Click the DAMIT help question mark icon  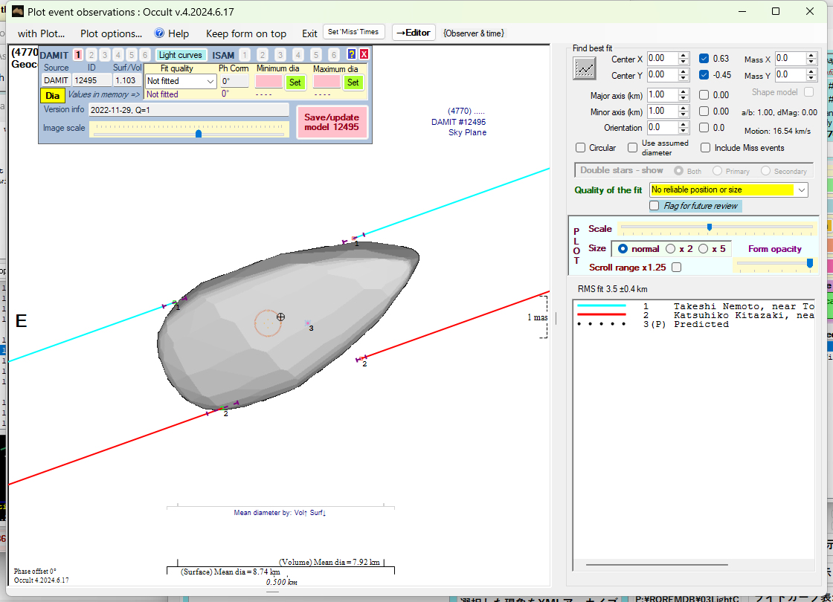[352, 54]
